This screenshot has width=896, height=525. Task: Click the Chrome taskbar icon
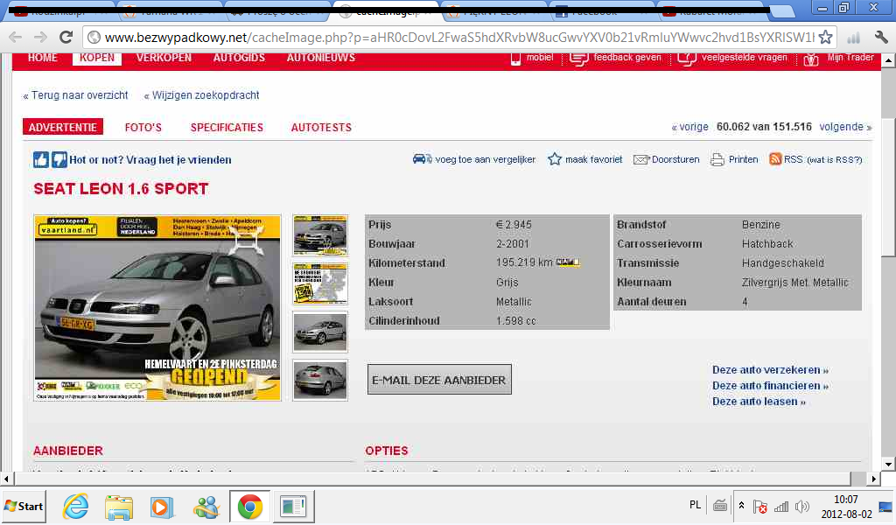[x=249, y=507]
